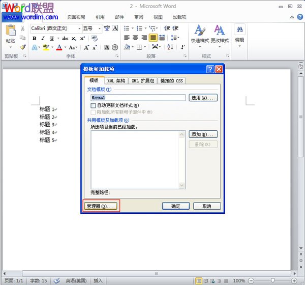Click the Grow Font icon
This screenshot has height=285, width=305.
86,47
